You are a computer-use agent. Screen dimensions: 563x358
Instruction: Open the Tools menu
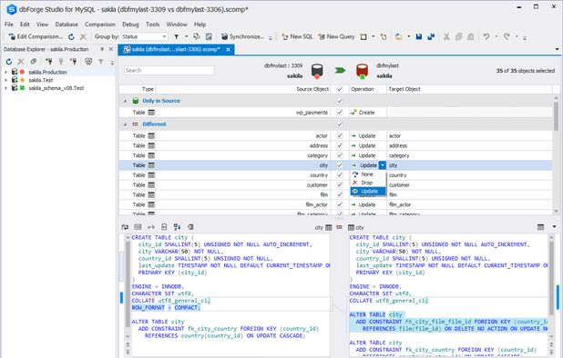(153, 25)
